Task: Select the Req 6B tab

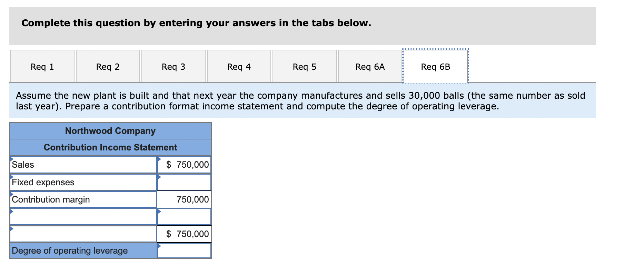Action: point(436,67)
